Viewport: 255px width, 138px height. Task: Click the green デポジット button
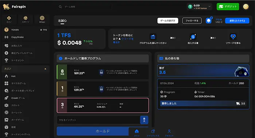228,7
